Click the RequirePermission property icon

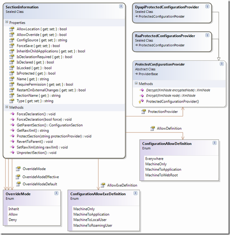pos(12,84)
